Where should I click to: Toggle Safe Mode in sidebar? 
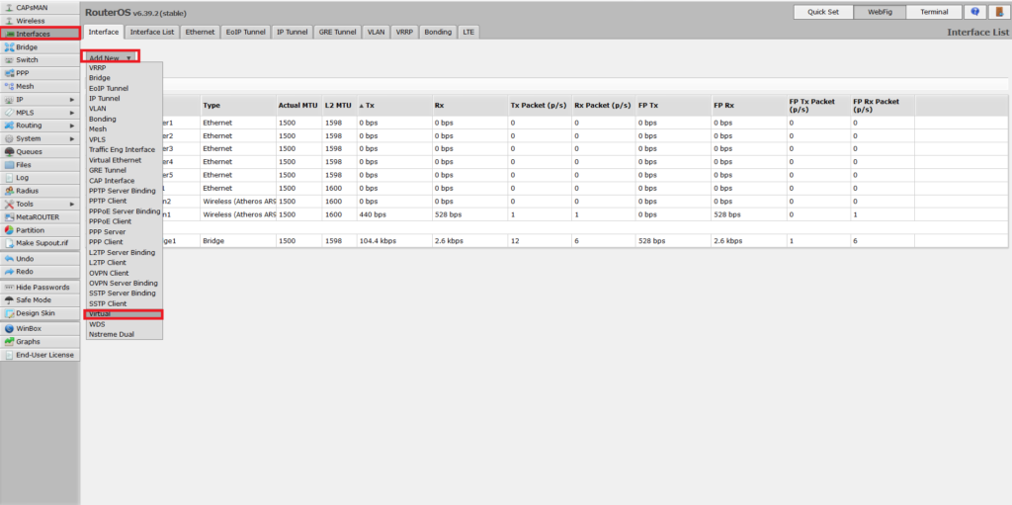pos(40,299)
